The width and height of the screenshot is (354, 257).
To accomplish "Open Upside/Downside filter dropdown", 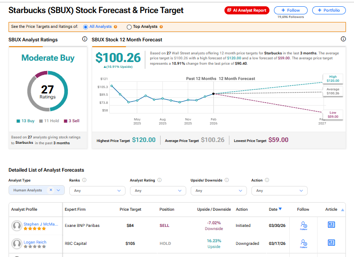I will 219,191.
